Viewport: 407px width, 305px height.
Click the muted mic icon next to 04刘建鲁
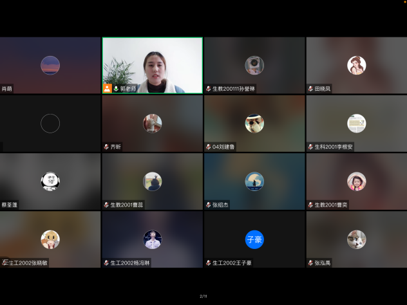[209, 147]
